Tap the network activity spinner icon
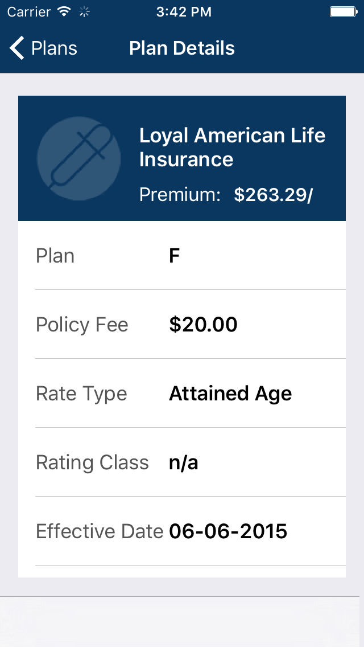The width and height of the screenshot is (364, 647). pos(85,11)
